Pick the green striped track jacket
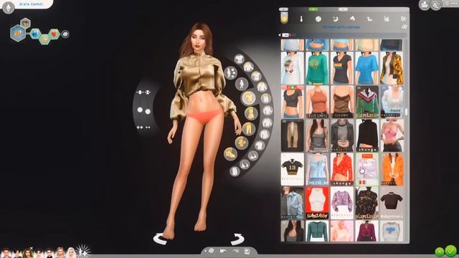The width and height of the screenshot is (459, 258). (x=366, y=102)
